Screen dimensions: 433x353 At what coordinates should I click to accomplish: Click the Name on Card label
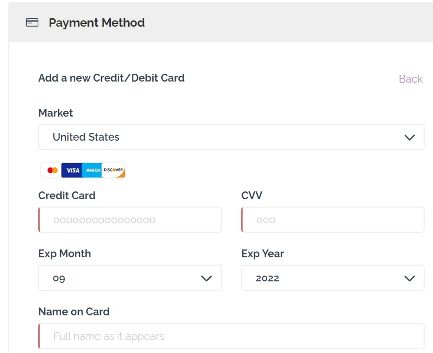click(x=74, y=312)
